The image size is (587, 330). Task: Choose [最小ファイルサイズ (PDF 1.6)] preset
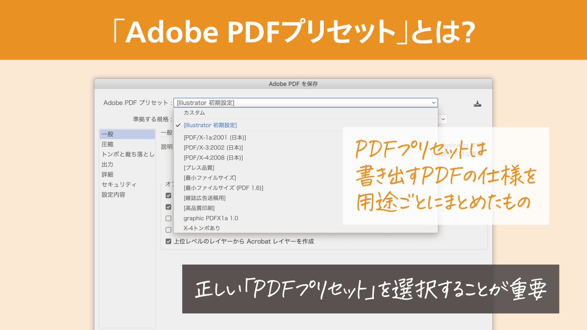coord(306,188)
